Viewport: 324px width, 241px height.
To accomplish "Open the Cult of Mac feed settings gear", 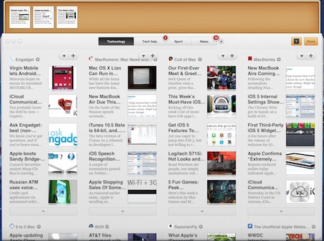I will point(200,59).
